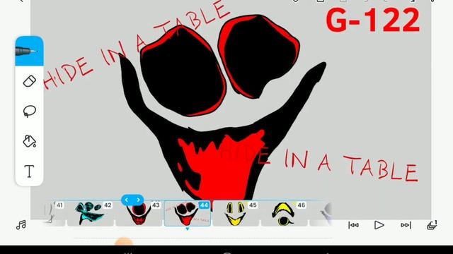This screenshot has width=453, height=254.
Task: Select frame 45 thumbnail
Action: (x=236, y=213)
